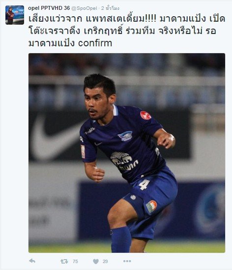The height and width of the screenshot is (270, 232).
Task: Open the opel PPTVHD 36 profile avatar
Action: (x=15, y=15)
